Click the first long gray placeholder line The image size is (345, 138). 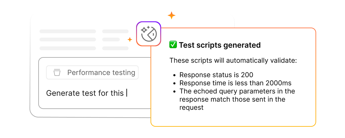[68, 31]
